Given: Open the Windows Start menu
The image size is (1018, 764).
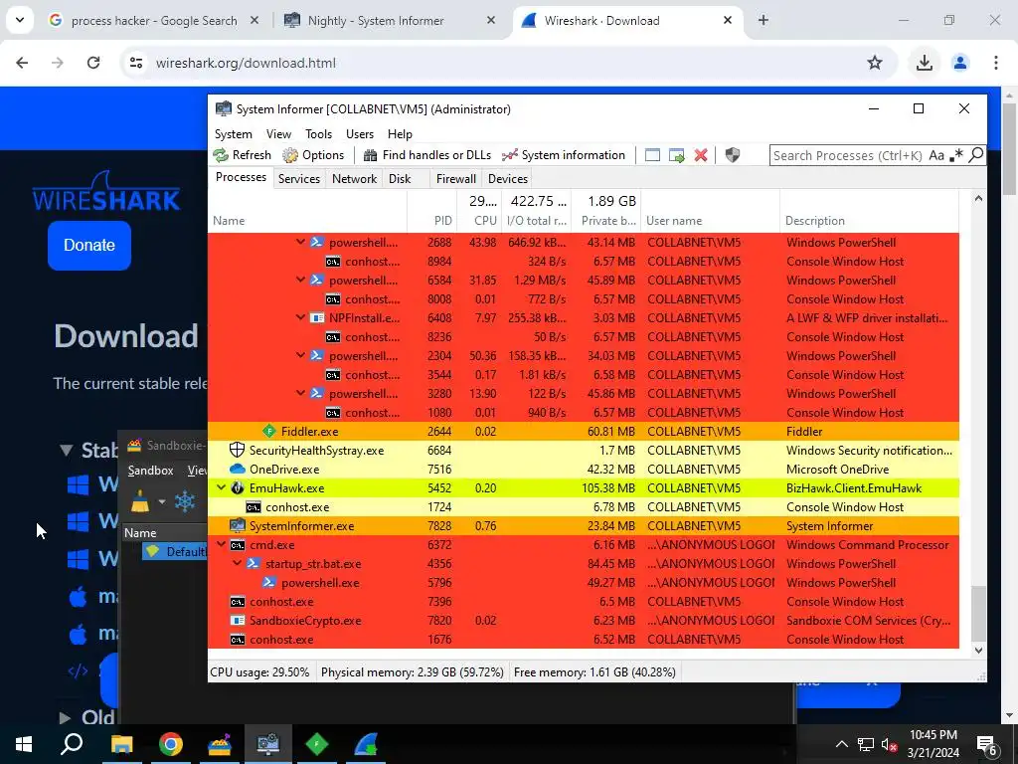Looking at the screenshot, I should click(24, 744).
